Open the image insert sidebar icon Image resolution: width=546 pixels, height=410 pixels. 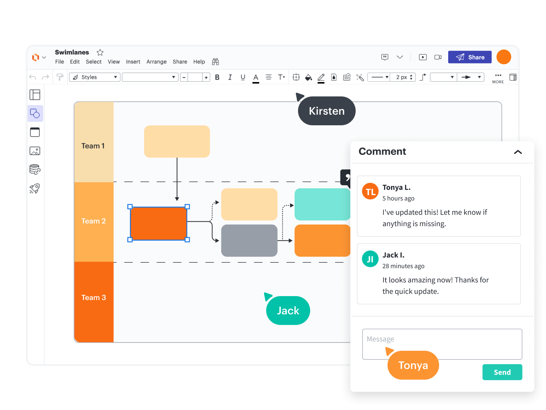pyautogui.click(x=35, y=151)
